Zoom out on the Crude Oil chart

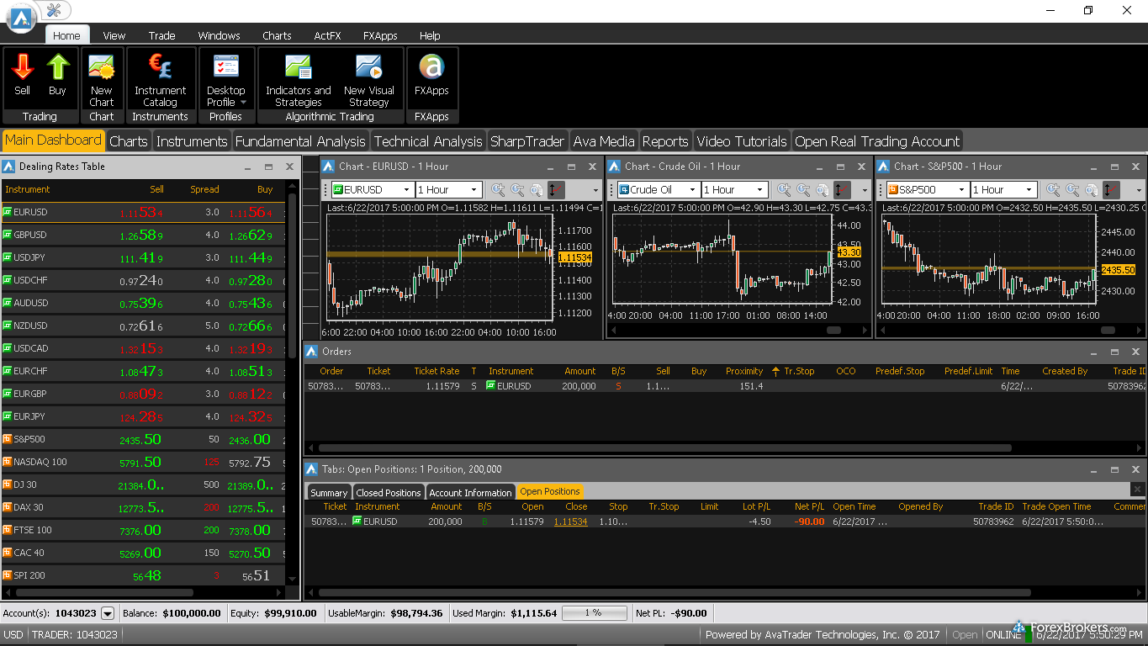(x=803, y=190)
